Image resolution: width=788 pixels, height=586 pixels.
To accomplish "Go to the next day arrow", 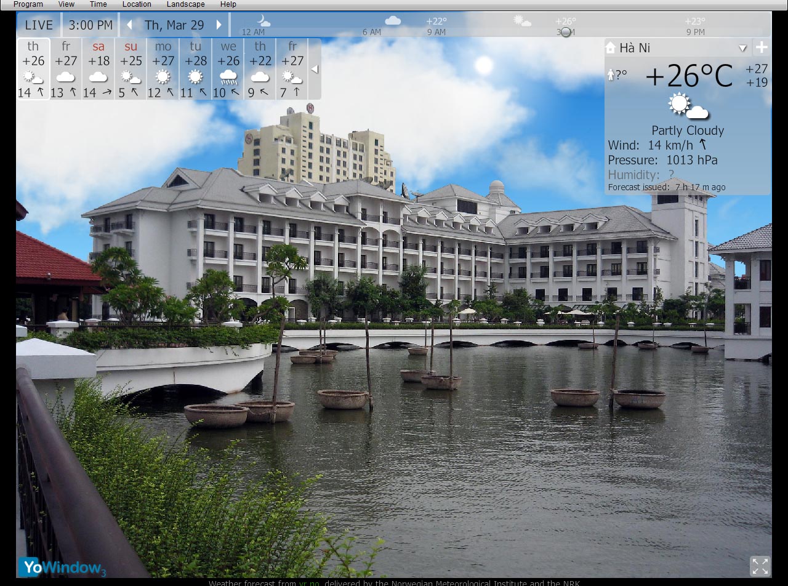I will [x=219, y=25].
